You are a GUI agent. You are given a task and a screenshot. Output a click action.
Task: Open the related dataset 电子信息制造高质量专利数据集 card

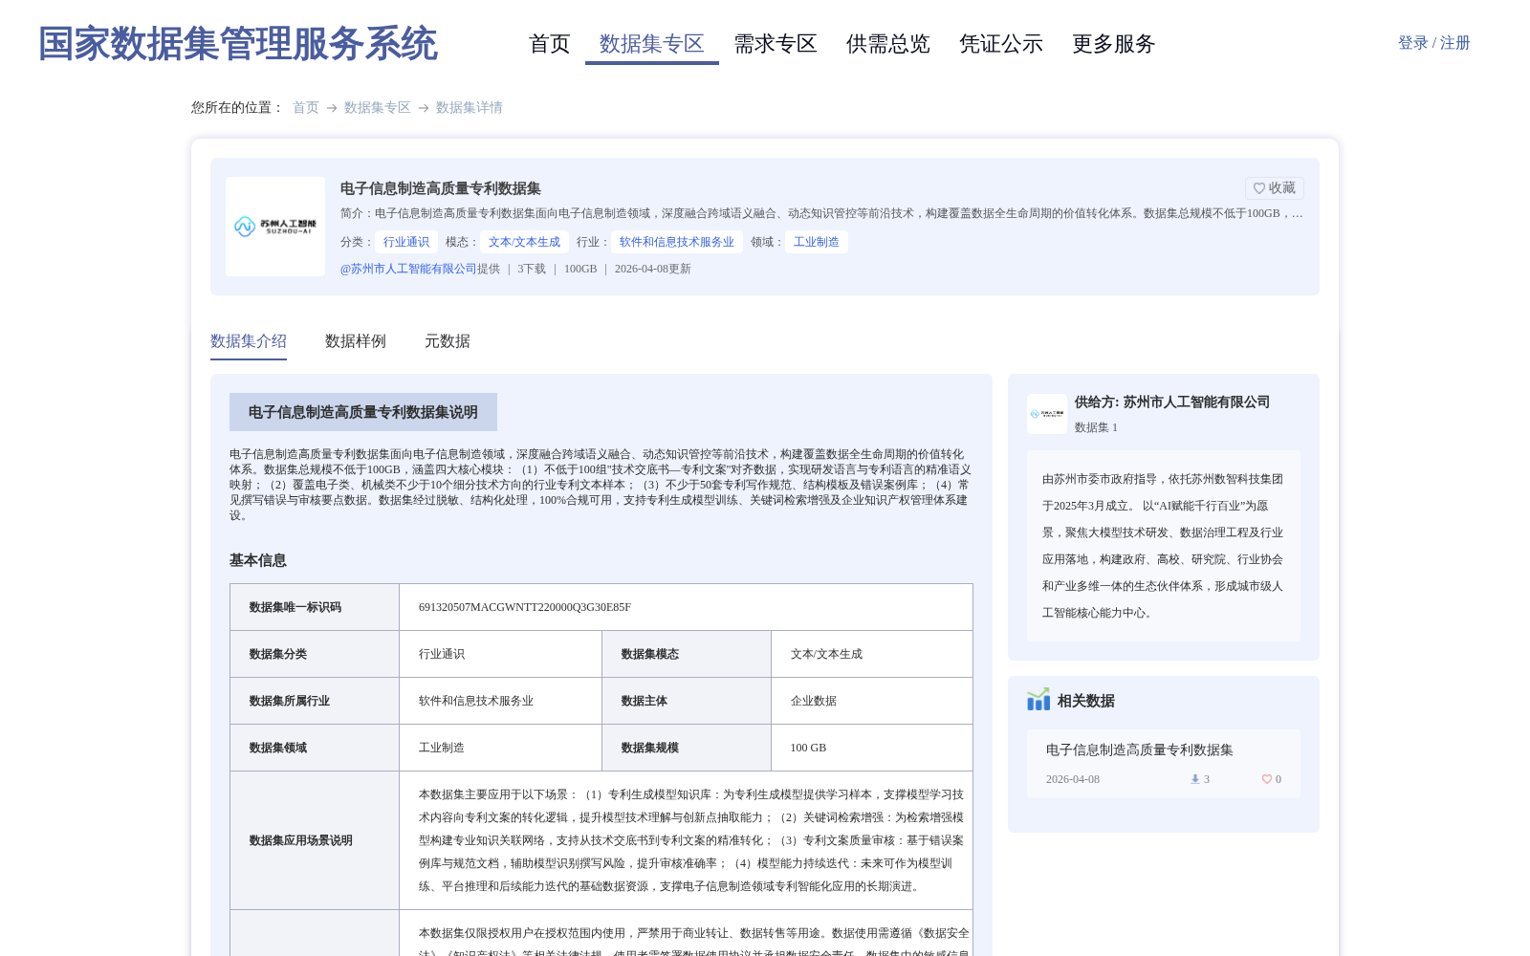pos(1164,764)
